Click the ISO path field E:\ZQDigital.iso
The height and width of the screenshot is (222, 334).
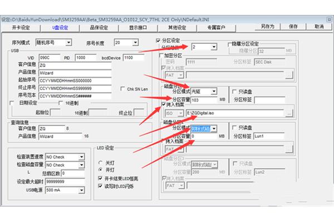[x=235, y=113]
